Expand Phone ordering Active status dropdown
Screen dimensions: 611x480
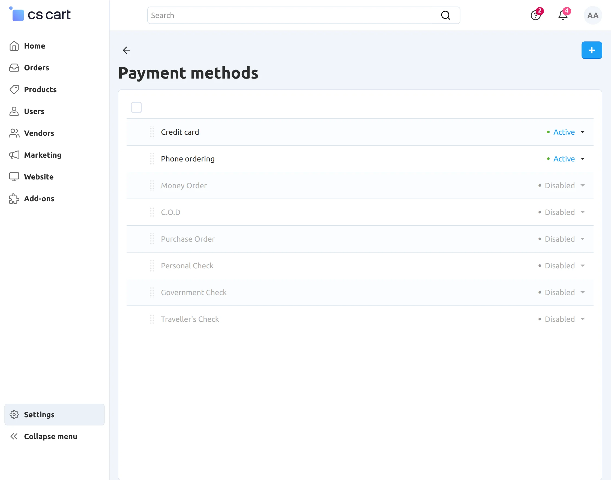[x=566, y=159]
